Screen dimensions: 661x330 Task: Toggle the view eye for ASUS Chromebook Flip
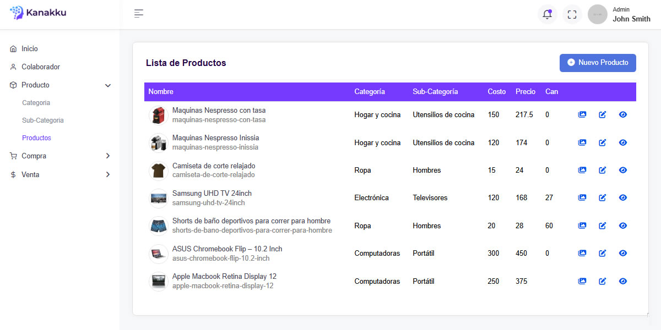pyautogui.click(x=622, y=253)
